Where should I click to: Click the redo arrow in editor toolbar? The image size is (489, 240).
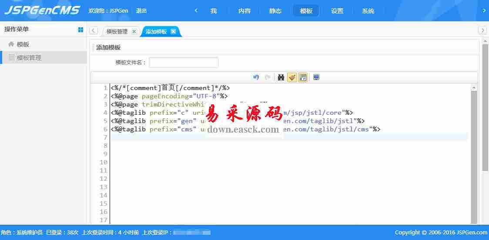[x=268, y=77]
